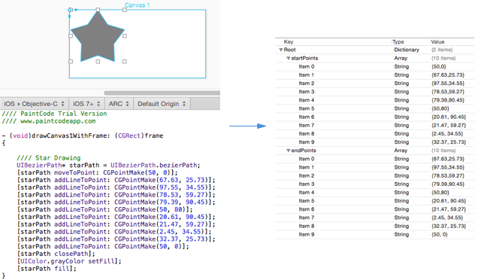Image resolution: width=478 pixels, height=280 pixels.
Task: Click the {79.39,90.45} value of startPoints Item 4
Action: (448, 100)
